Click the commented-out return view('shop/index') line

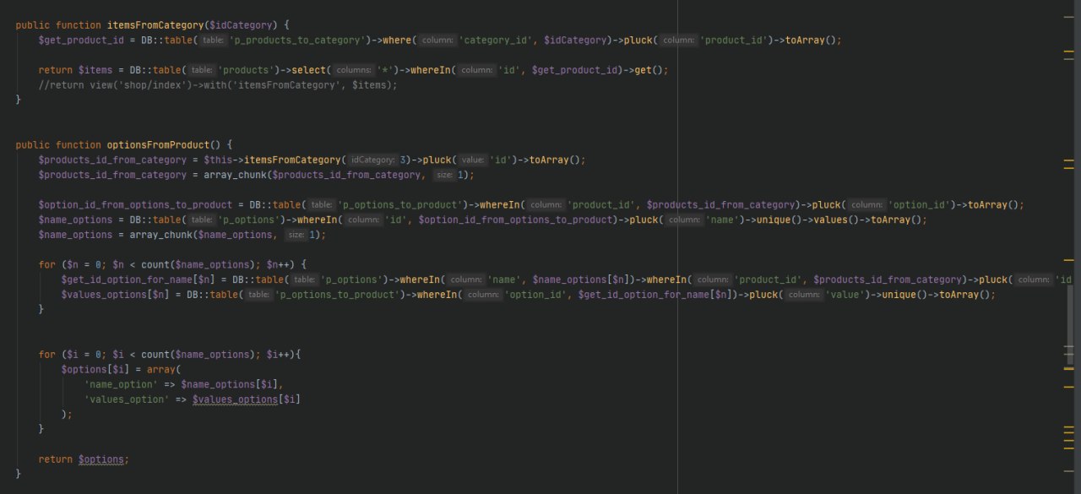(x=217, y=84)
